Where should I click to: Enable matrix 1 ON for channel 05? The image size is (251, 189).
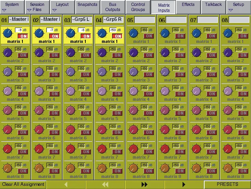(x=149, y=36)
